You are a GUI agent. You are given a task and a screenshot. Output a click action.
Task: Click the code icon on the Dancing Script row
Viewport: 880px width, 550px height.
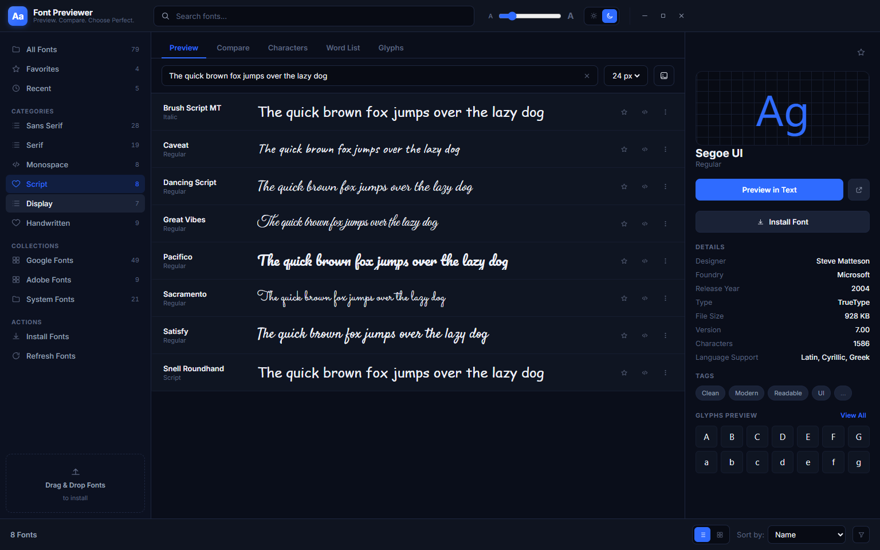coord(645,187)
